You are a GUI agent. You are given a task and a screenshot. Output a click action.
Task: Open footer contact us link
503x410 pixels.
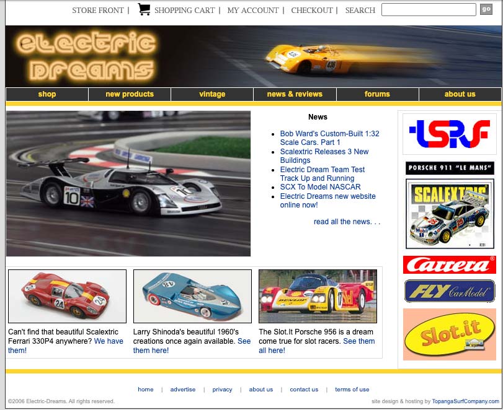[x=304, y=390]
